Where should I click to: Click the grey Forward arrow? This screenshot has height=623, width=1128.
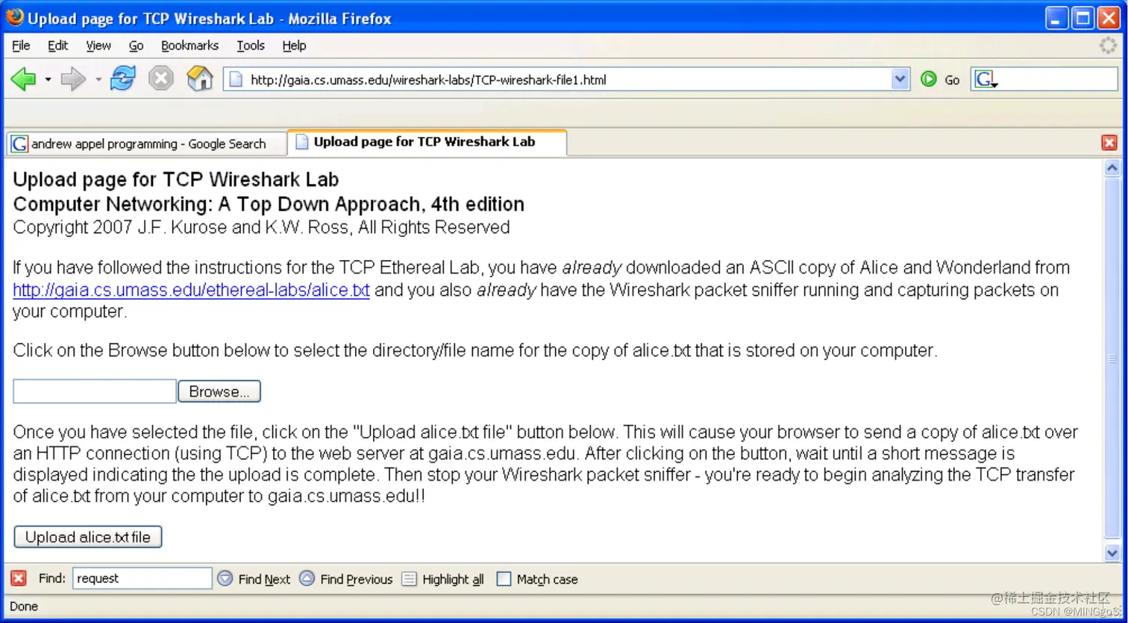click(73, 78)
